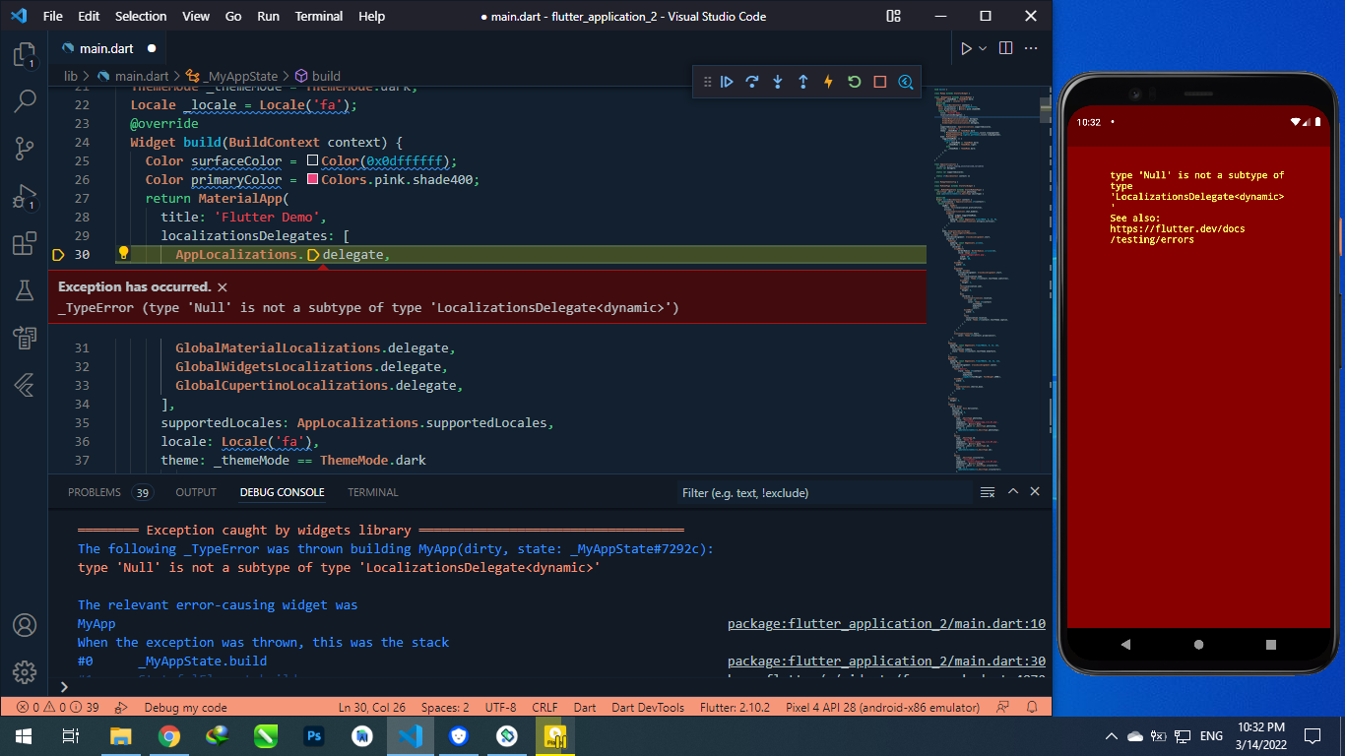
Task: Open Accounts menu in activity bar
Action: 25,625
